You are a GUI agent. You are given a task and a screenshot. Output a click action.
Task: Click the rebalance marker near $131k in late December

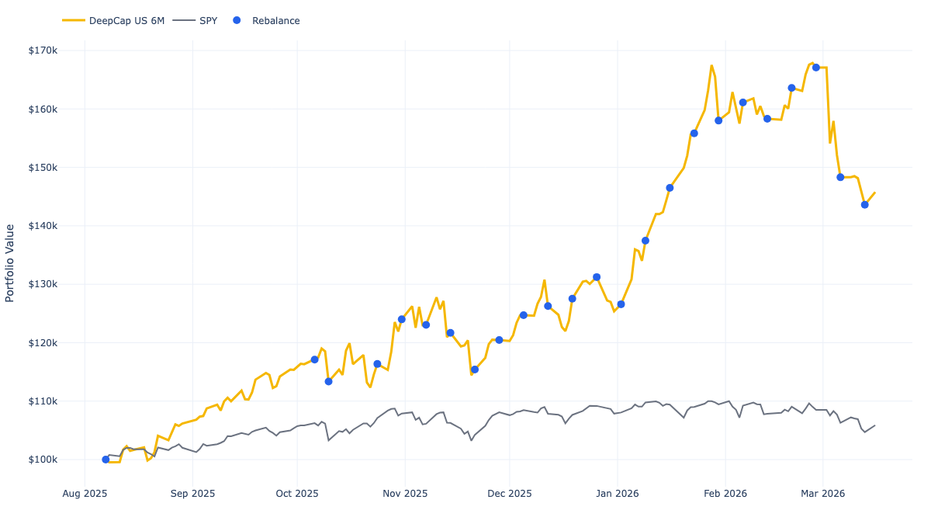point(596,276)
